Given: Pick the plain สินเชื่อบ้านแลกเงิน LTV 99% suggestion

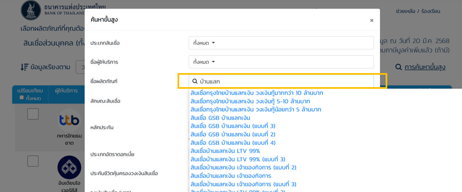Looking at the screenshot, I should tap(225, 151).
